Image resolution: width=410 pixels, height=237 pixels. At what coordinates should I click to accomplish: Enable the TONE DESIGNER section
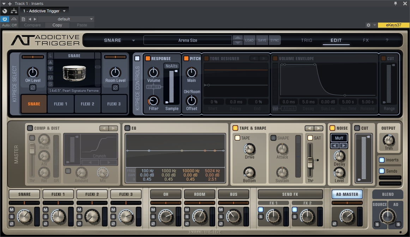point(206,58)
